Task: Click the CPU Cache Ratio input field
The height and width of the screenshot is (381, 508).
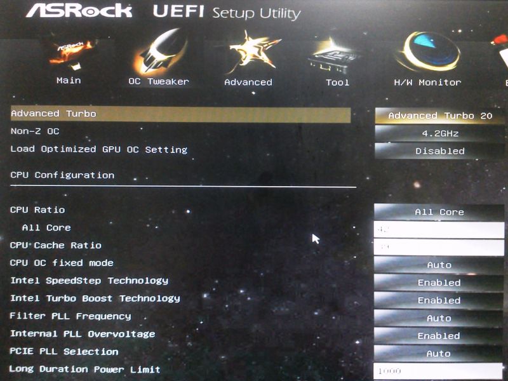Action: [x=439, y=247]
